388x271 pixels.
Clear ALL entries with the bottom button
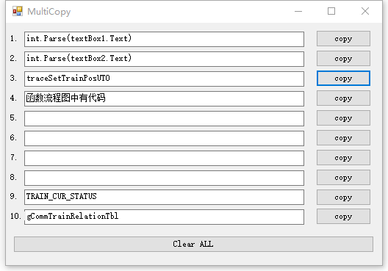193,245
